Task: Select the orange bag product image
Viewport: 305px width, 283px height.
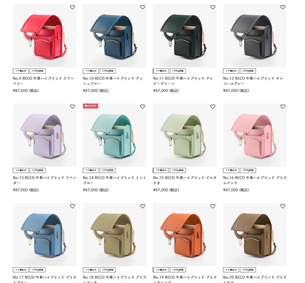Action: click(x=185, y=234)
